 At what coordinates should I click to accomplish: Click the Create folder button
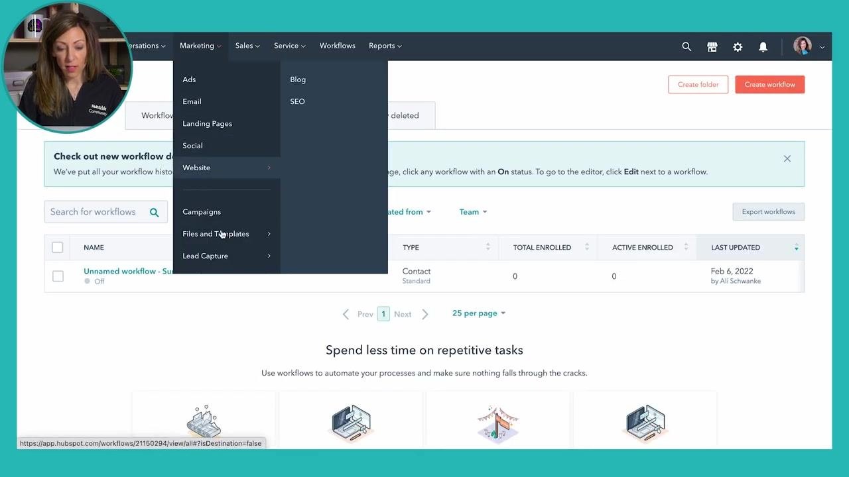(x=698, y=85)
